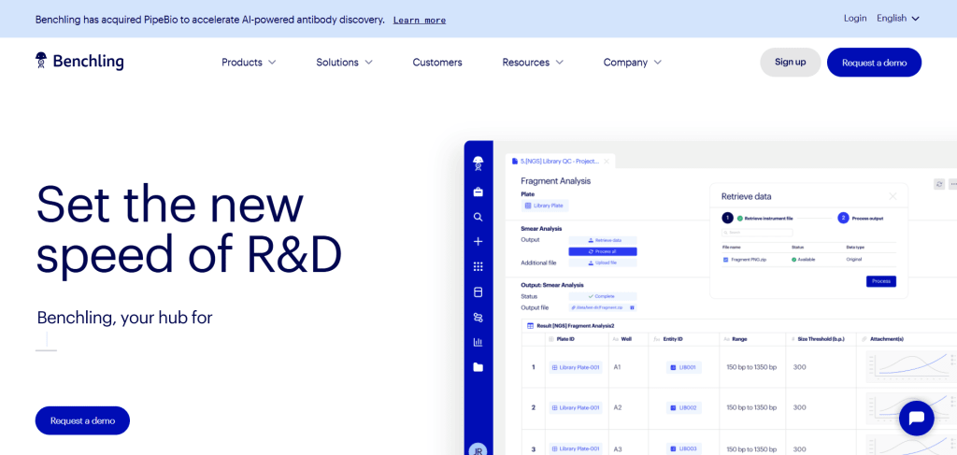
Task: Click Library Plate-001 in row 1
Action: click(576, 368)
